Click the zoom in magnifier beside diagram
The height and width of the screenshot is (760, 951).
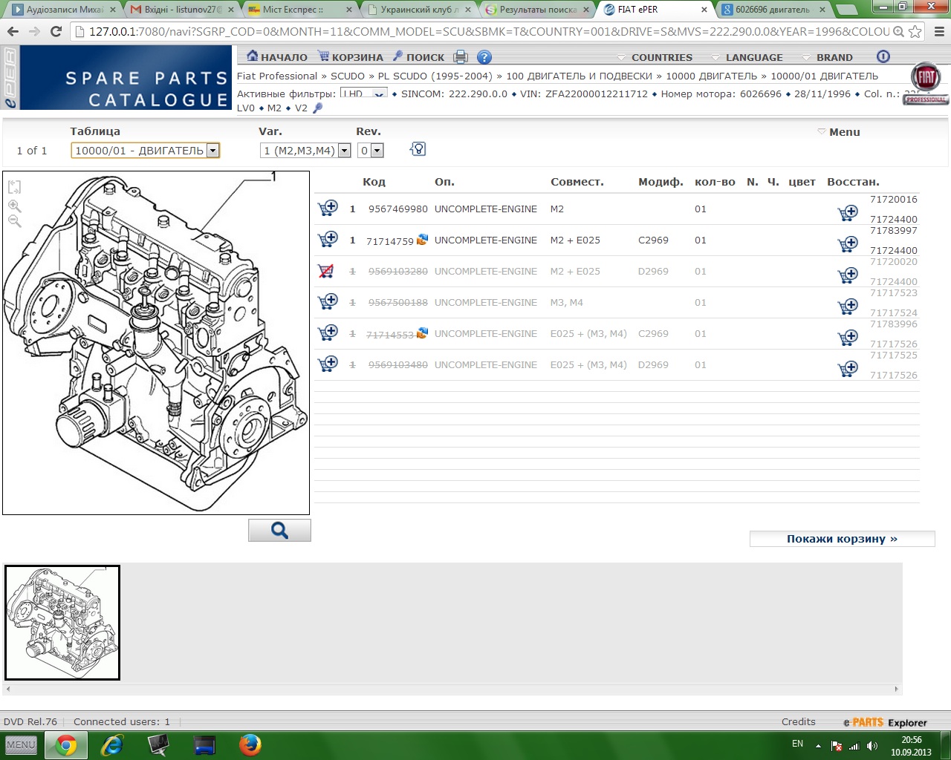click(x=15, y=206)
